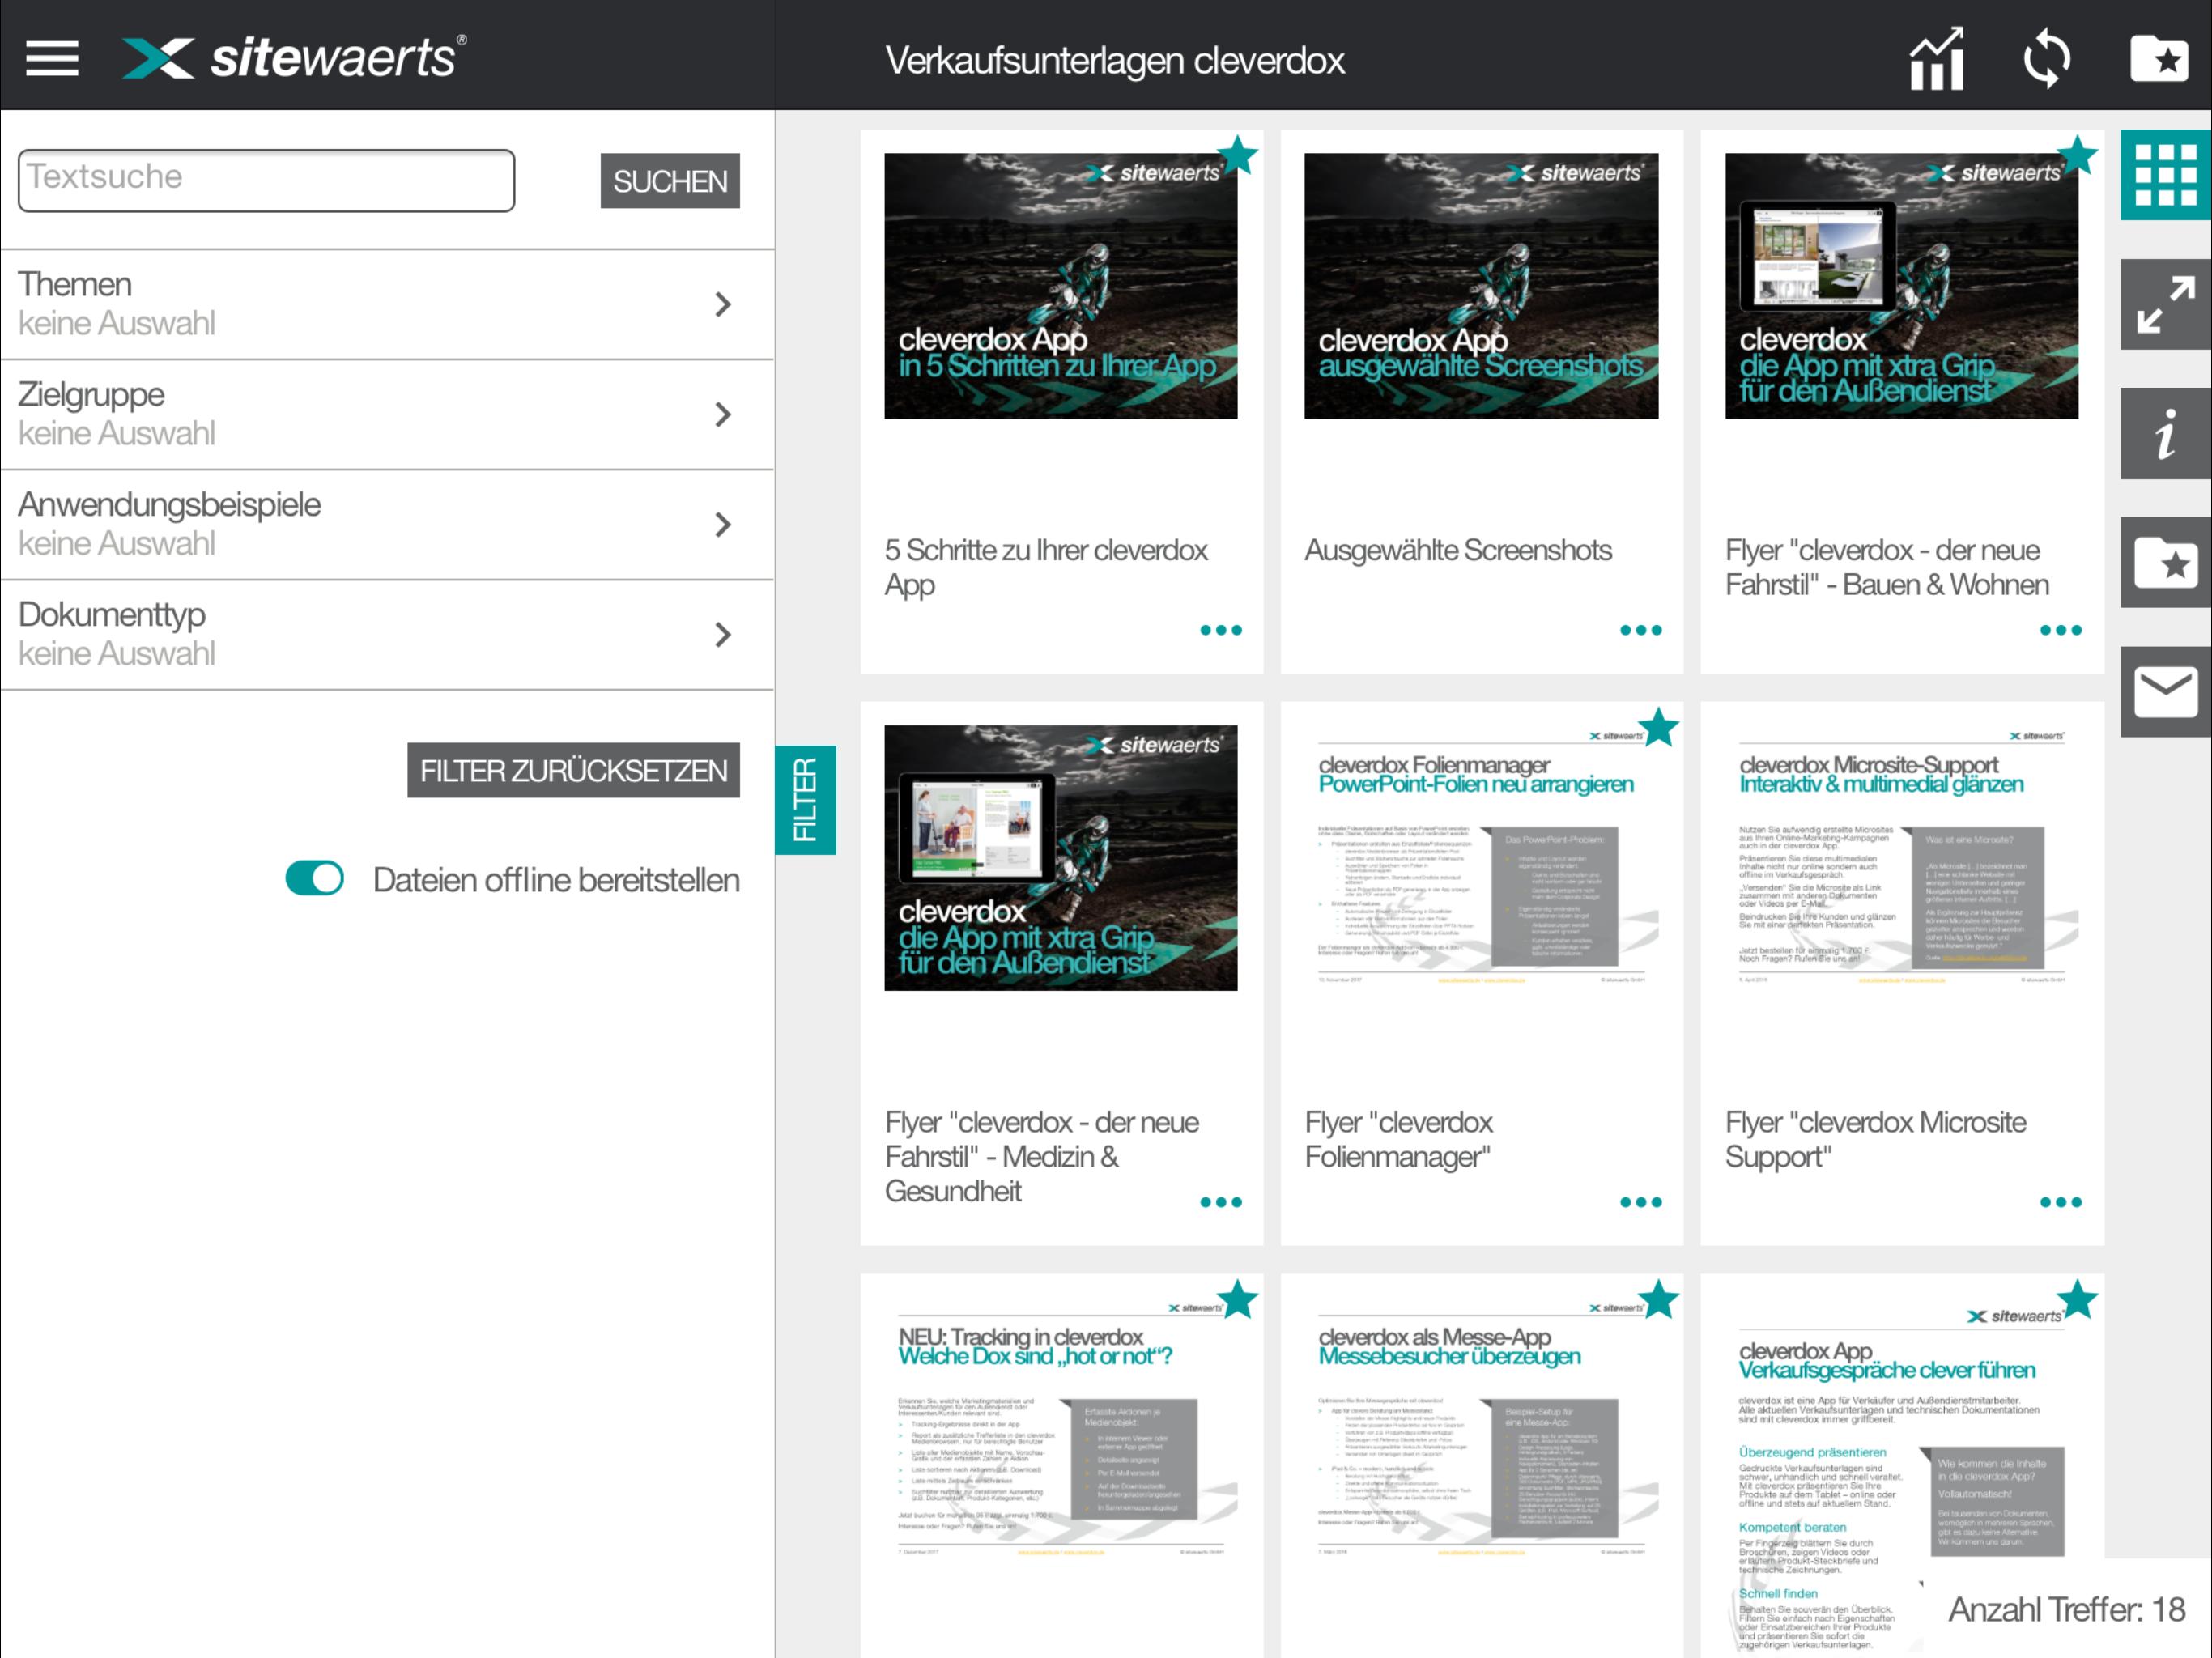Open Bauen & Wohnen flyer thumbnail
This screenshot has height=1658, width=2212.
click(x=1901, y=286)
